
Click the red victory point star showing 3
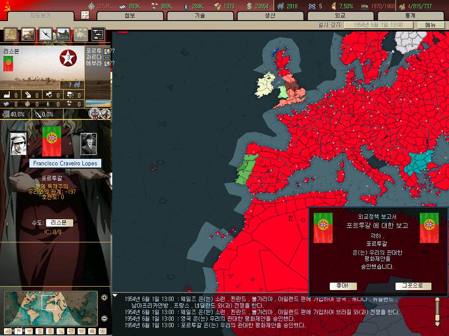tap(68, 58)
